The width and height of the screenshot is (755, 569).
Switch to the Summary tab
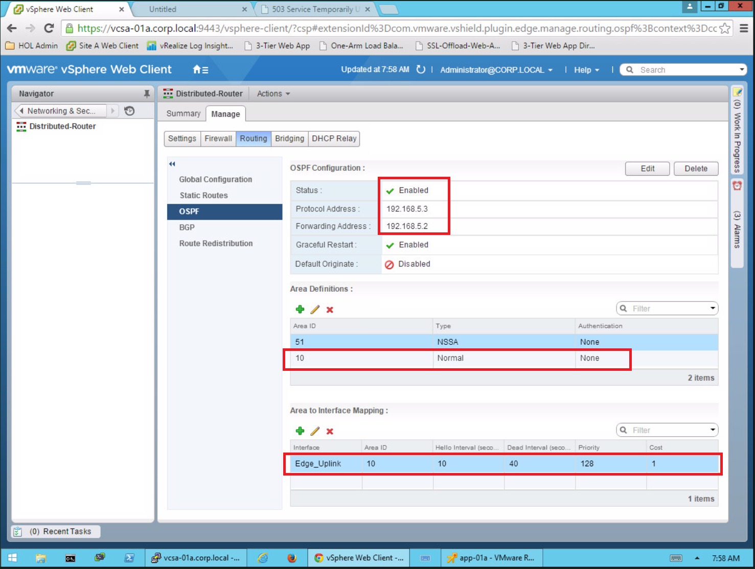184,113
